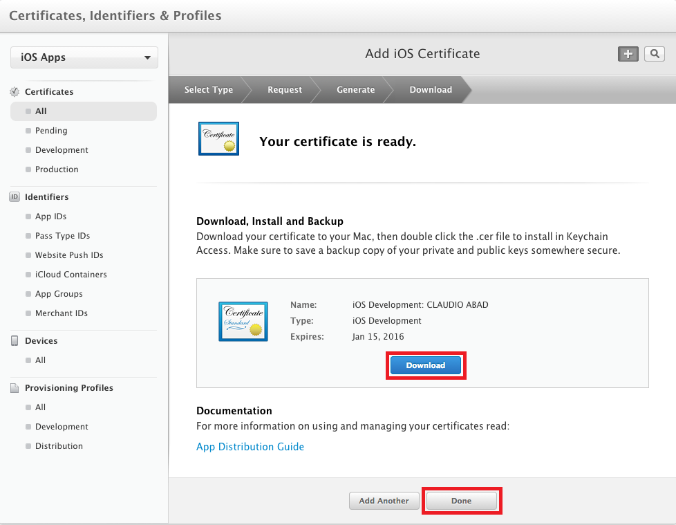This screenshot has height=525, width=676.
Task: Go to the Generate step
Action: coord(356,90)
